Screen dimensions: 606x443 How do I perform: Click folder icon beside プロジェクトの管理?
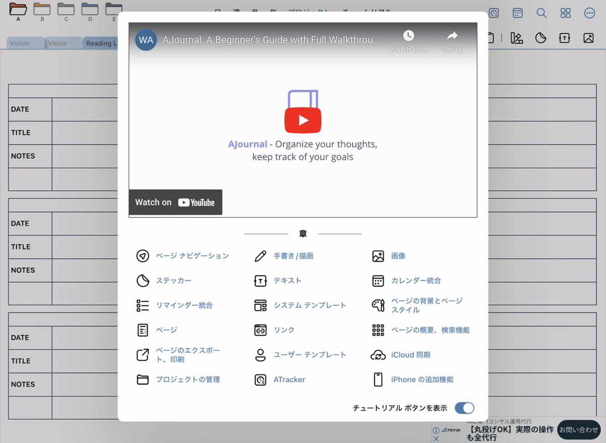point(143,379)
